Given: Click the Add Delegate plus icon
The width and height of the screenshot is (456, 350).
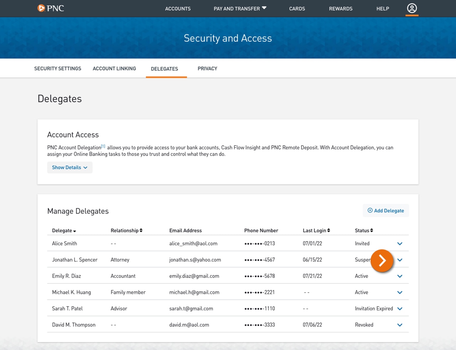Looking at the screenshot, I should pos(370,210).
